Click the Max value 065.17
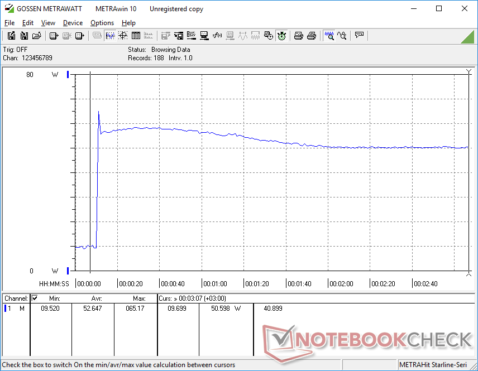This screenshot has width=478, height=371. pyautogui.click(x=135, y=309)
